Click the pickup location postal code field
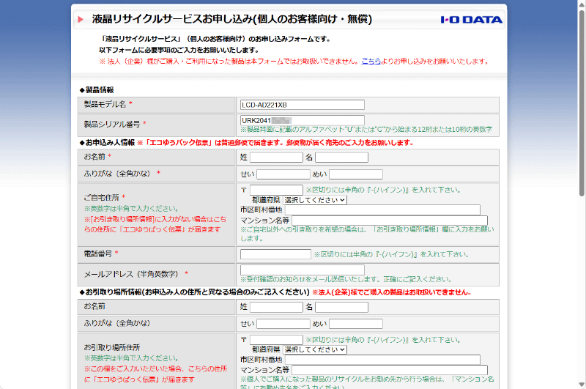Viewport: 586px width, 389px height. (276, 340)
